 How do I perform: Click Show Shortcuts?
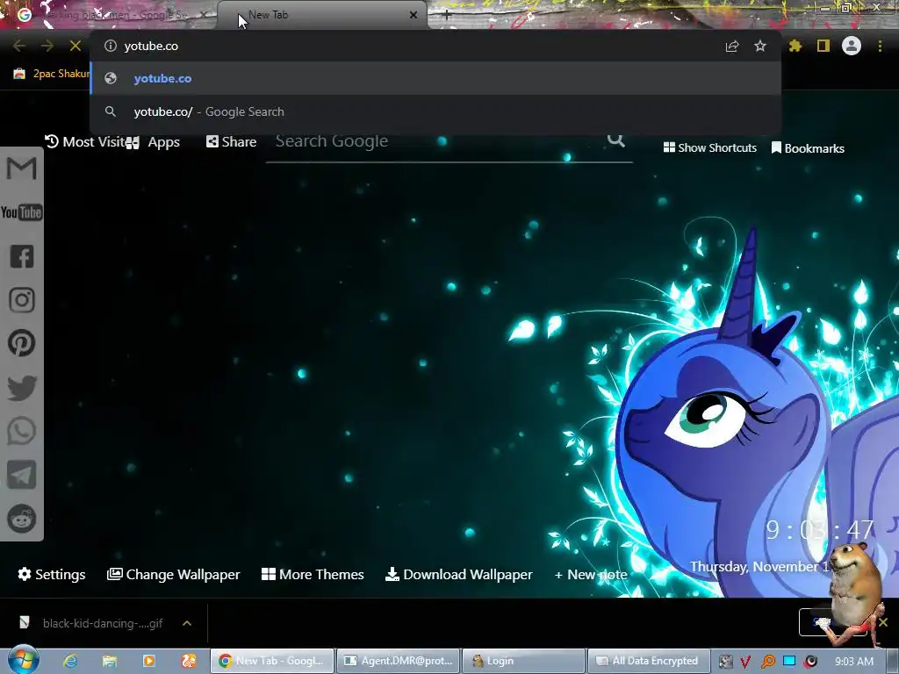point(709,147)
